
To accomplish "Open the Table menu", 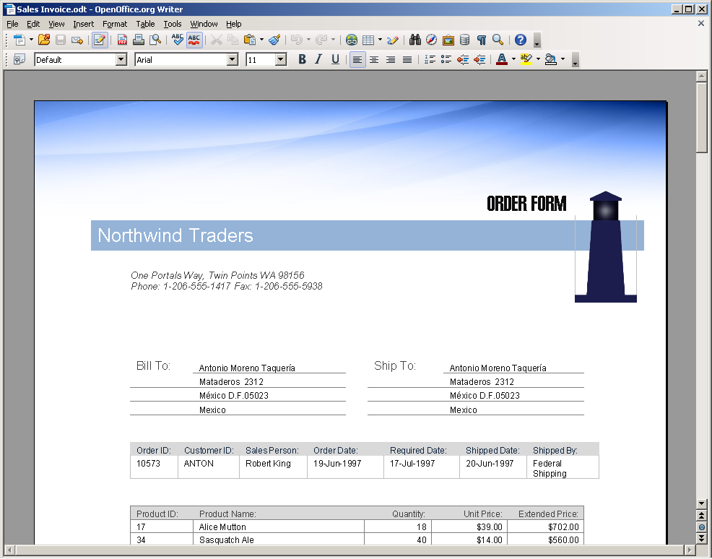I will click(145, 24).
